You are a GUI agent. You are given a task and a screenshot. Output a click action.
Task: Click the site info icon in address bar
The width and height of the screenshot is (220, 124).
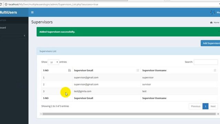click(x=6, y=4)
